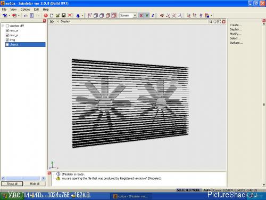Open the blue cone dropdown arrow
Image resolution: width=266 pixels, height=200 pixels.
point(82,15)
